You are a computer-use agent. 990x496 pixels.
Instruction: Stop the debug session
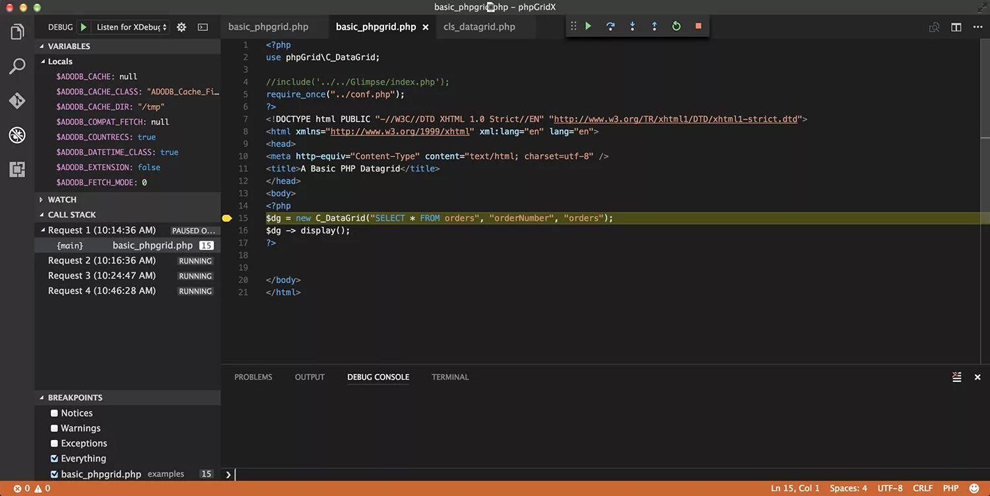pyautogui.click(x=698, y=26)
